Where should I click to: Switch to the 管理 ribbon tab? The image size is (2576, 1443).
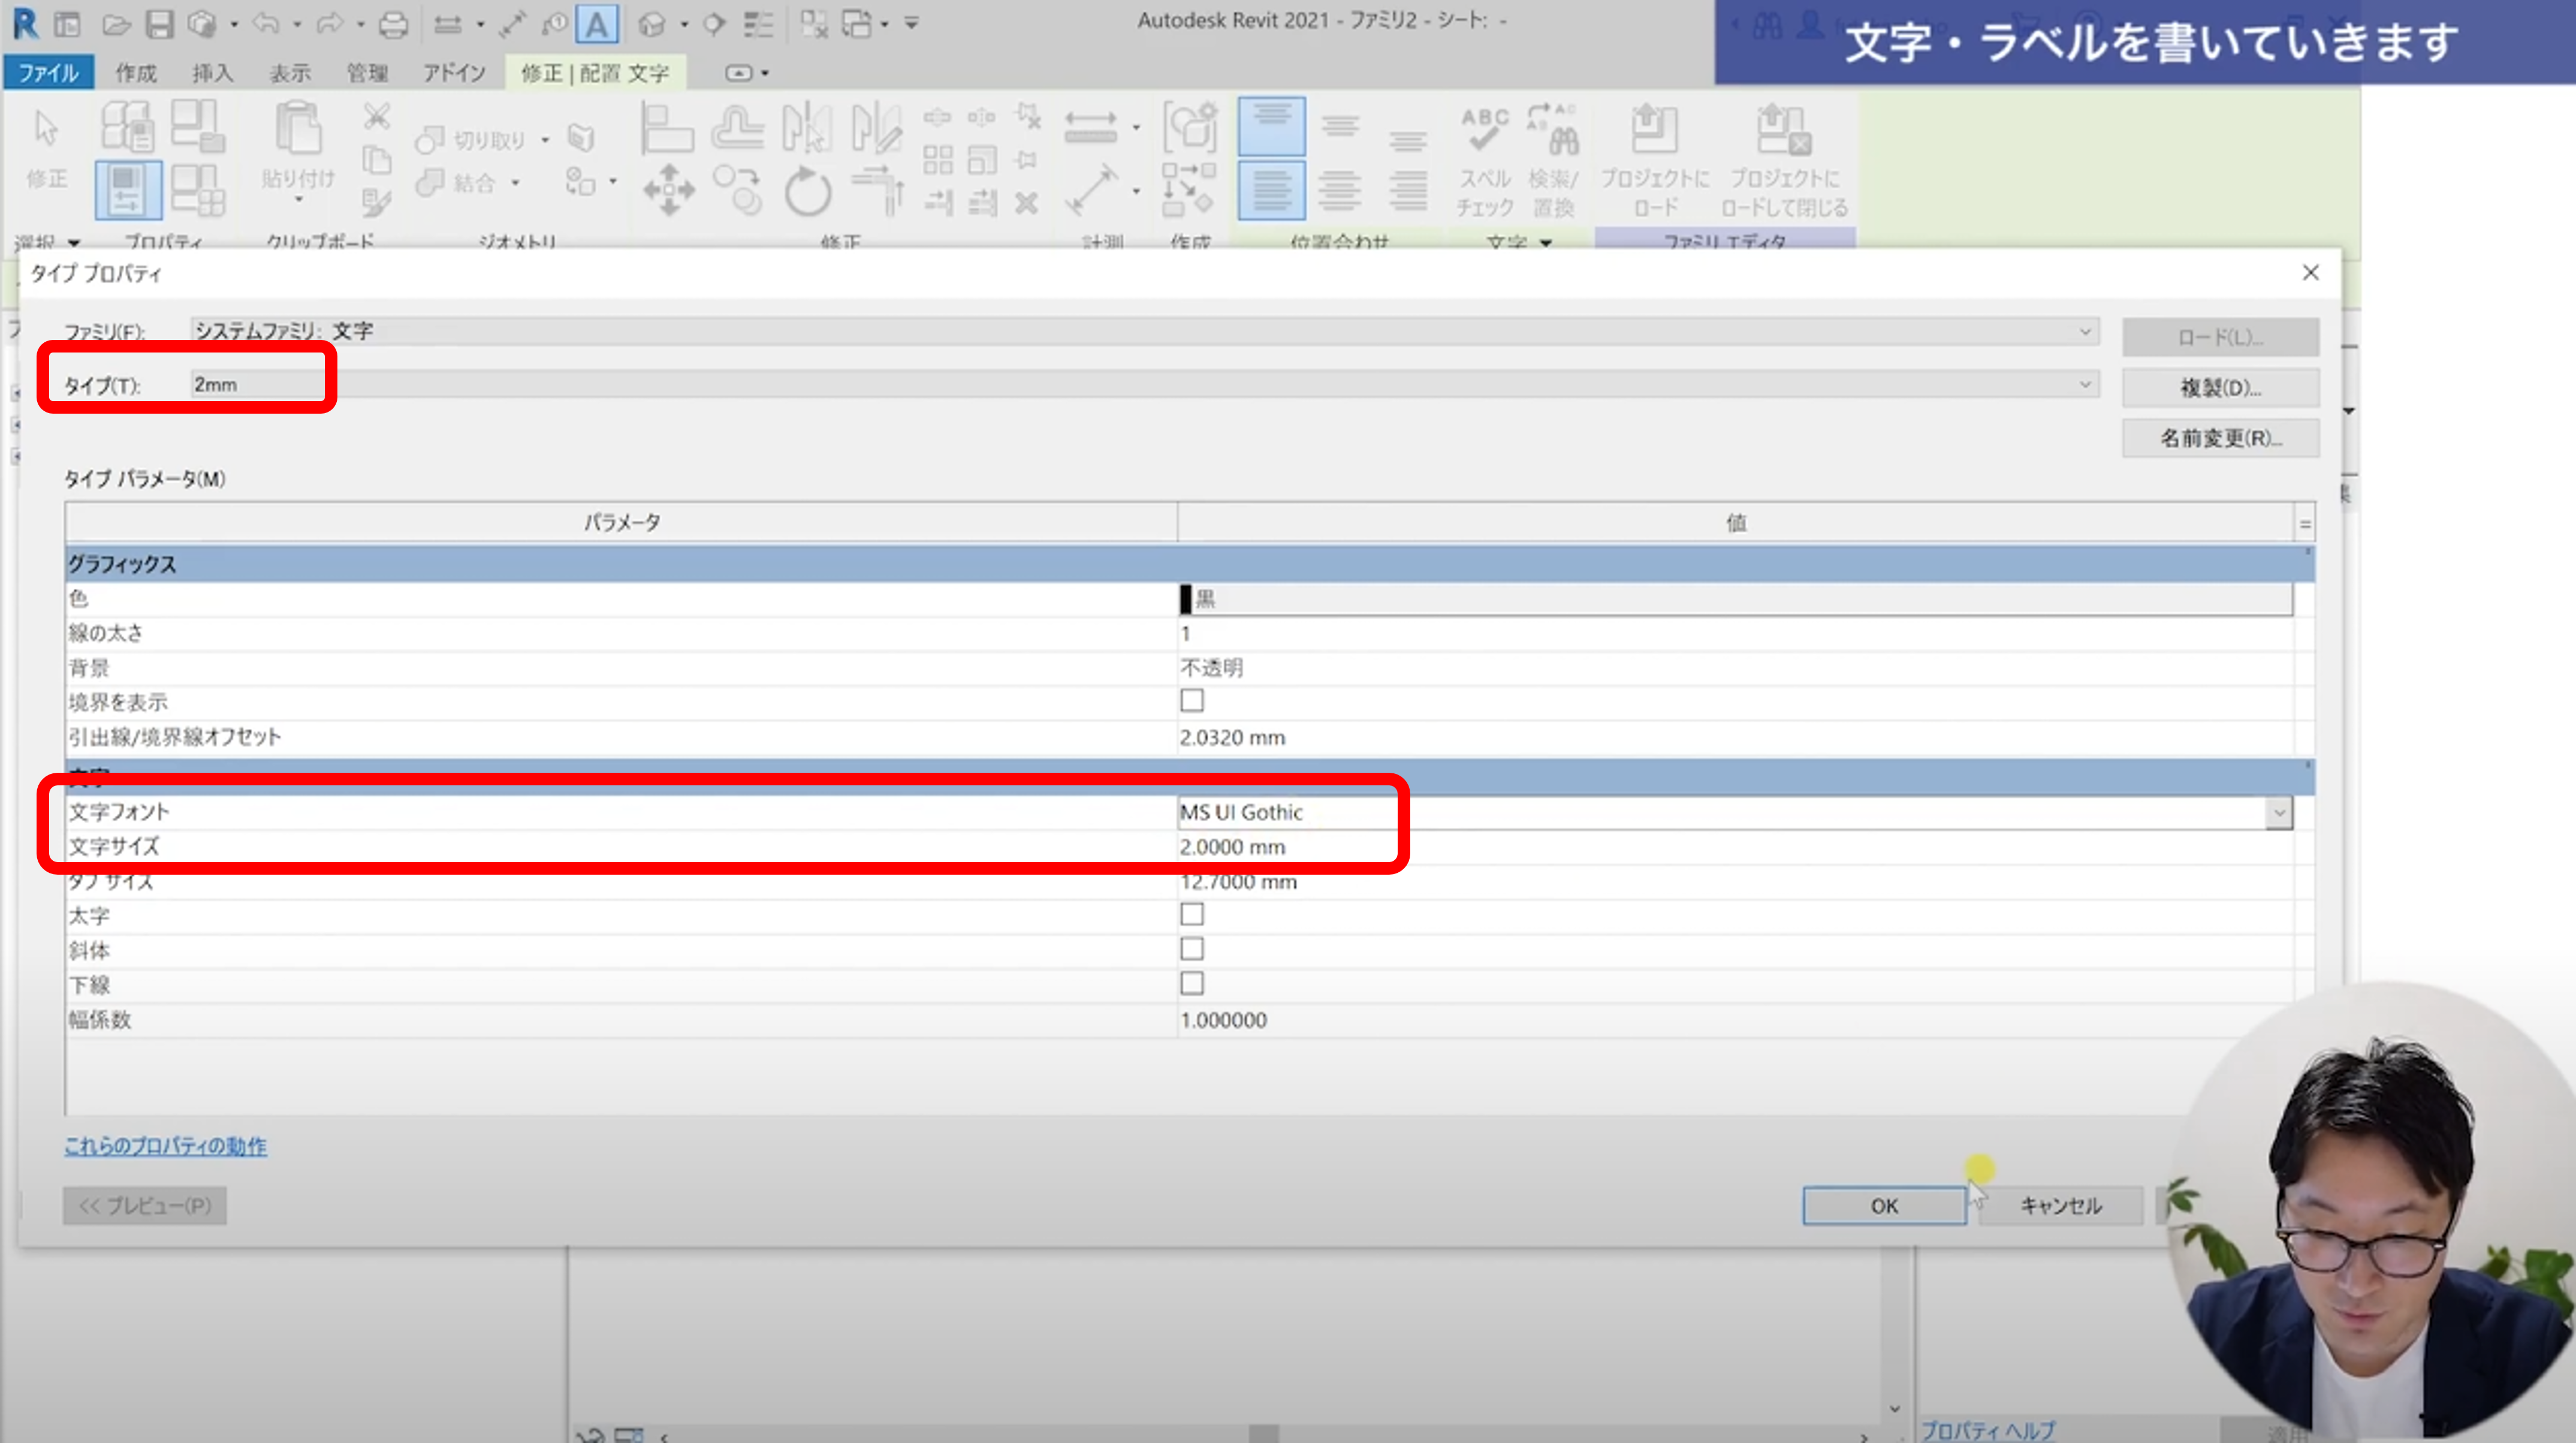point(366,73)
